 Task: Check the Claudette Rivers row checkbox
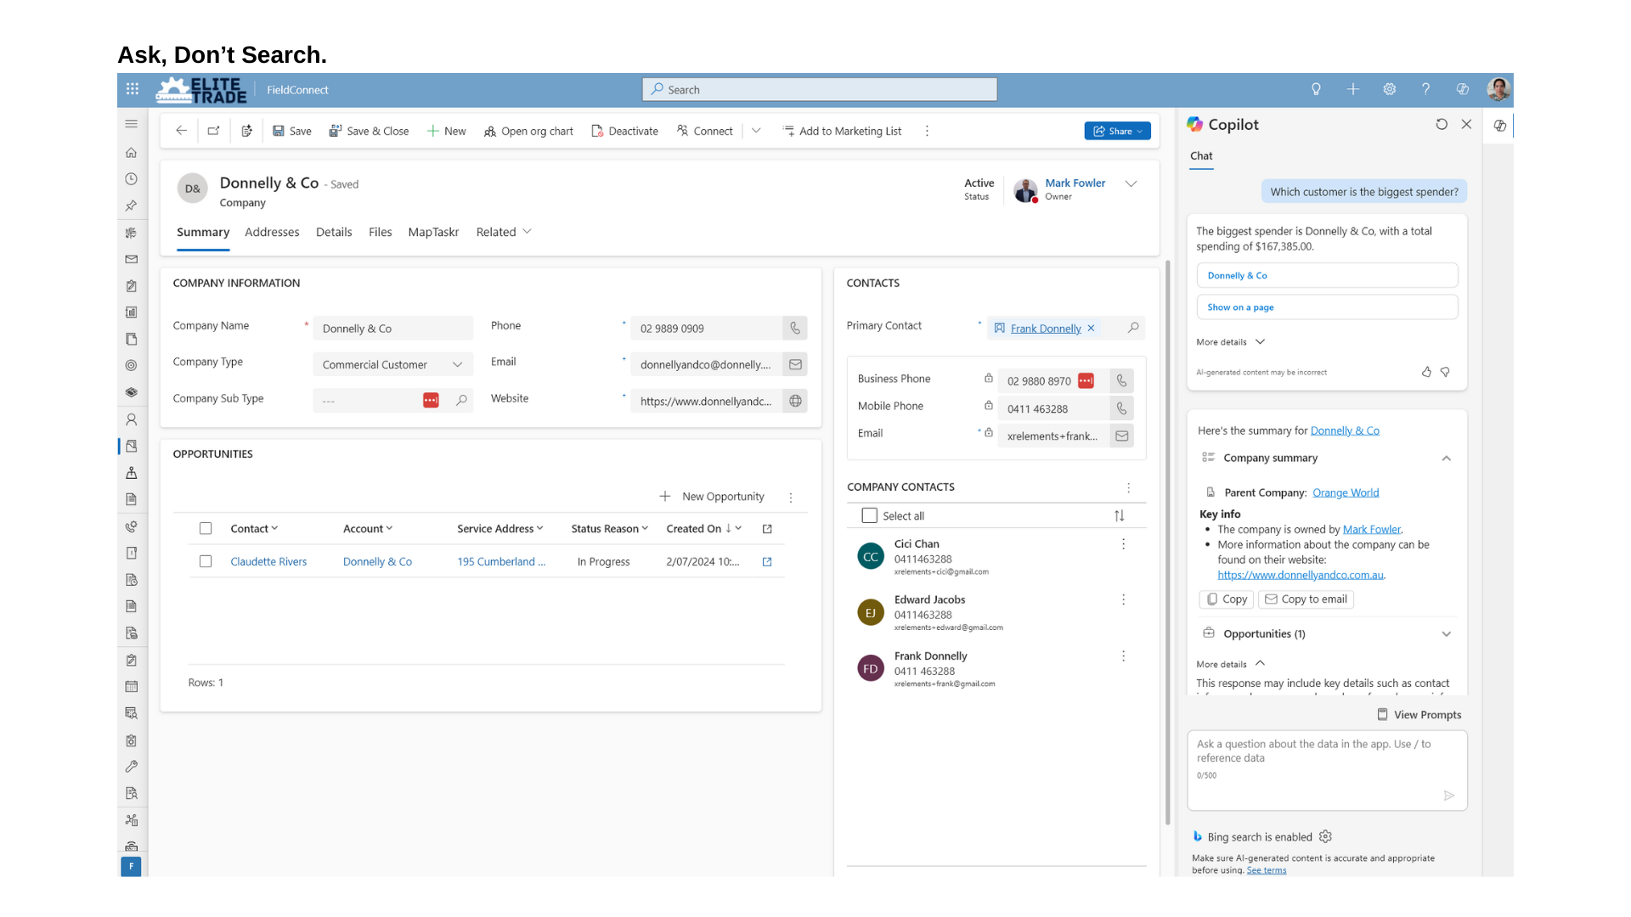[x=206, y=561]
